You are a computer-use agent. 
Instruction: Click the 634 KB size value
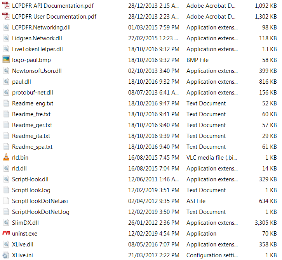(x=268, y=201)
